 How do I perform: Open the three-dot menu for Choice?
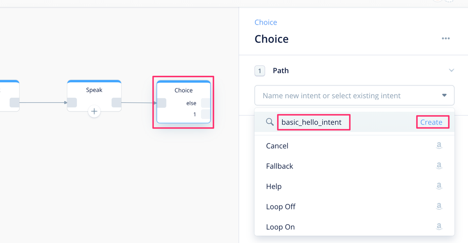tap(445, 39)
